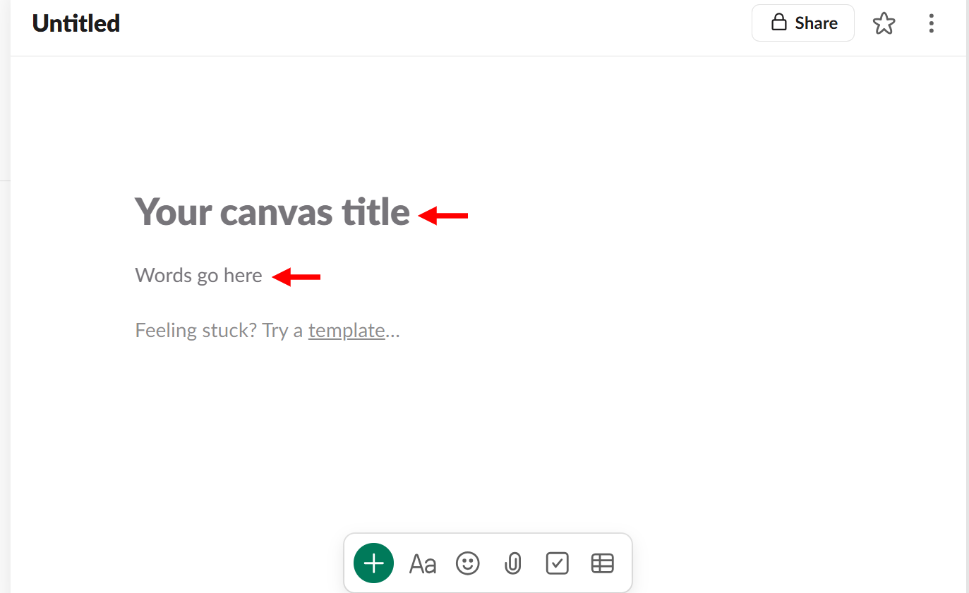
Task: Insert a table with the table icon
Action: 602,563
